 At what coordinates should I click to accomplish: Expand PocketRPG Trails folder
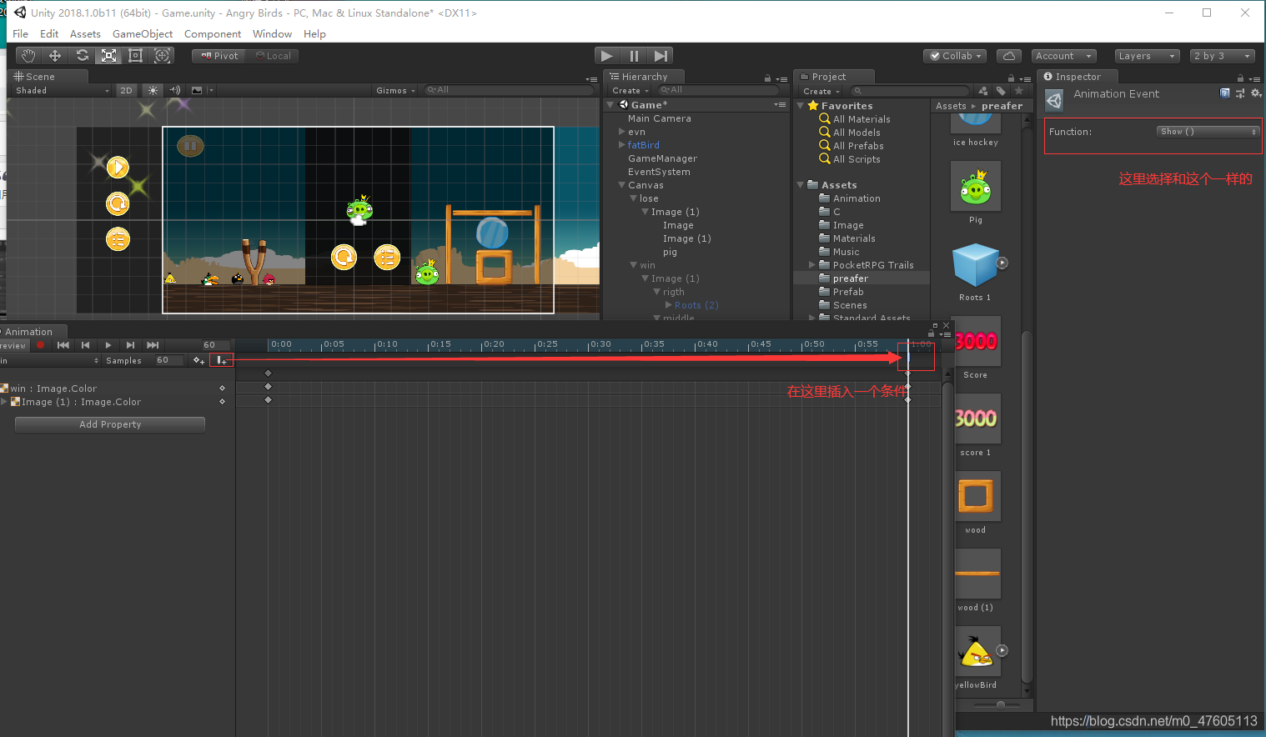click(x=812, y=265)
